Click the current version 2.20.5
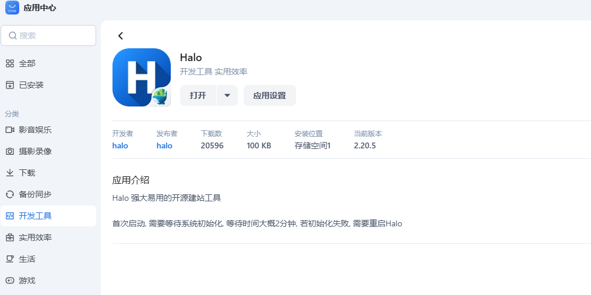This screenshot has height=295, width=591. point(365,145)
